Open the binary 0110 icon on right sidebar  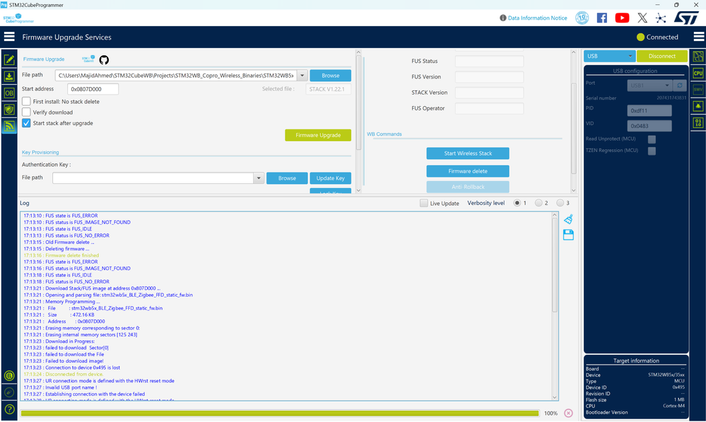698,122
